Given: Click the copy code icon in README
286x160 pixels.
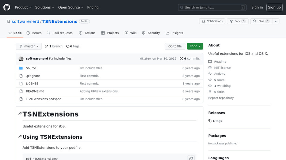Looking at the screenshot, I should tap(191, 158).
